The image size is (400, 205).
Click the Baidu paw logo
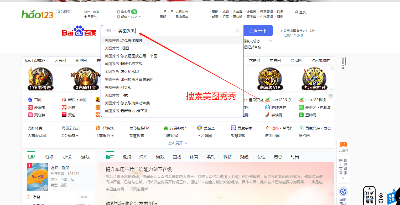coord(79,31)
